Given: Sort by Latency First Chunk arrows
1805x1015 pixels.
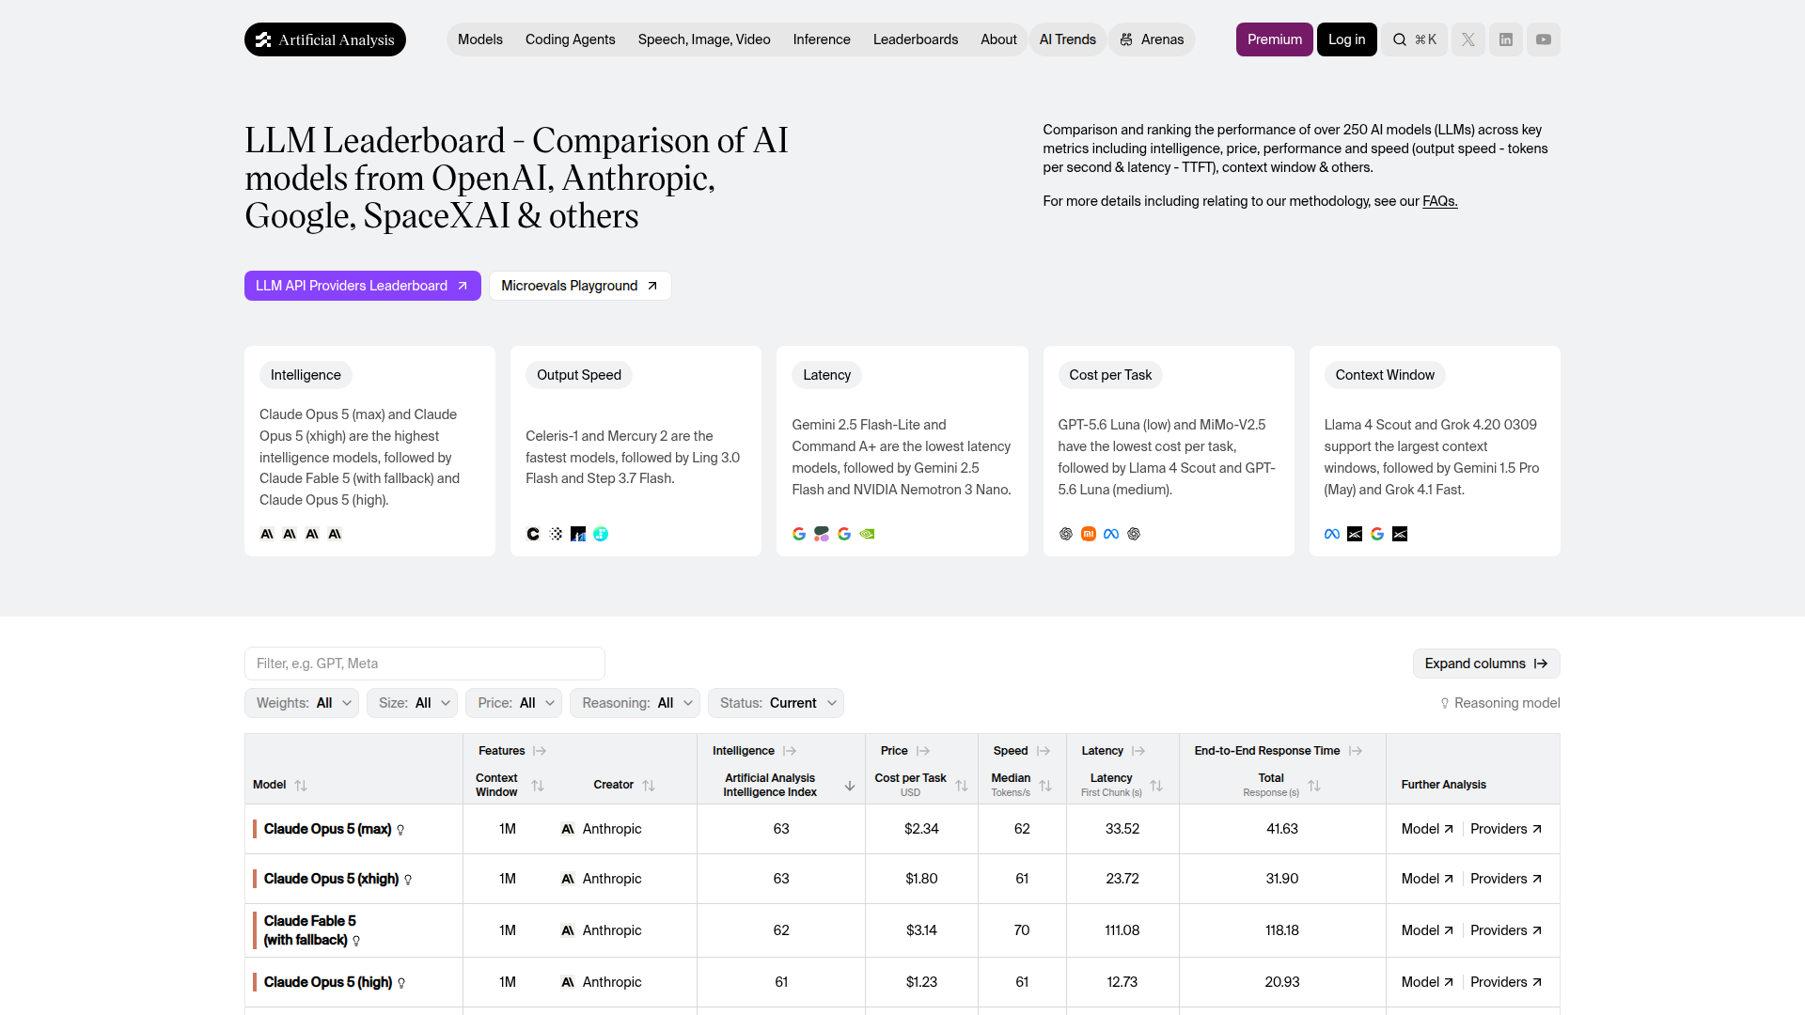Looking at the screenshot, I should pyautogui.click(x=1156, y=785).
